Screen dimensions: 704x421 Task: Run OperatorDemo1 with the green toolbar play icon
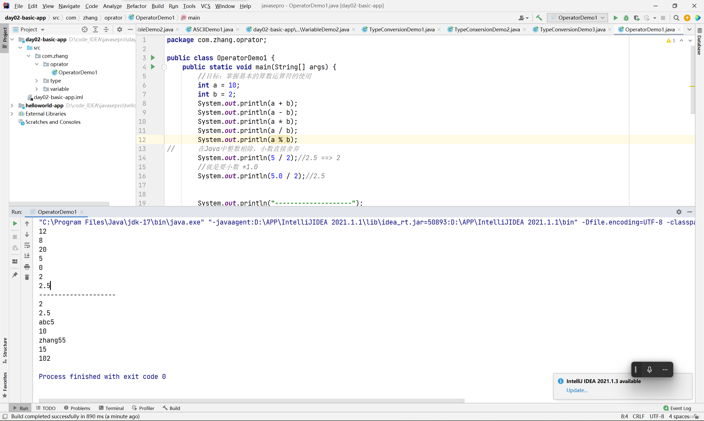coord(615,18)
